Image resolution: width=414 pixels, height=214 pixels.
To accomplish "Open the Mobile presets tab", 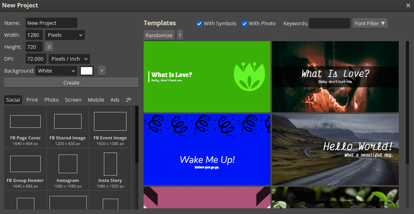I will click(96, 100).
